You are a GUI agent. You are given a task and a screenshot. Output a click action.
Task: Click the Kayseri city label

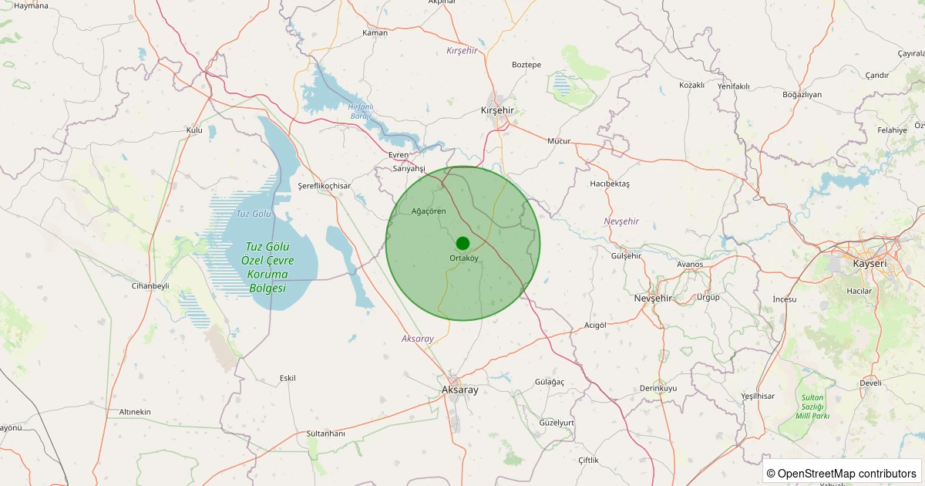(869, 263)
